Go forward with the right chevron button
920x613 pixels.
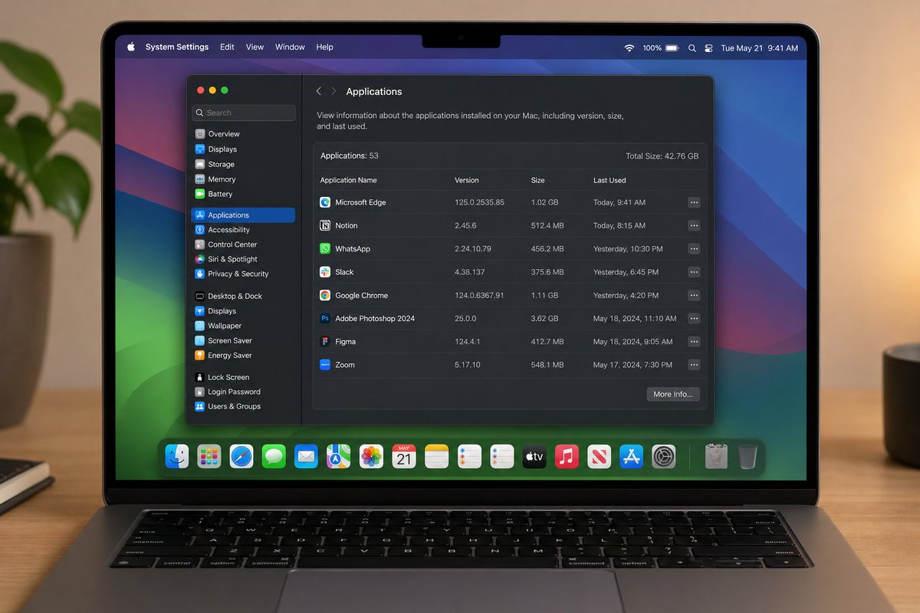pos(333,91)
